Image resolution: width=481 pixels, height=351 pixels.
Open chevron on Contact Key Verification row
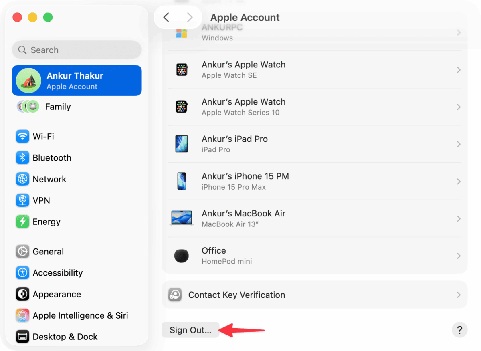(459, 295)
